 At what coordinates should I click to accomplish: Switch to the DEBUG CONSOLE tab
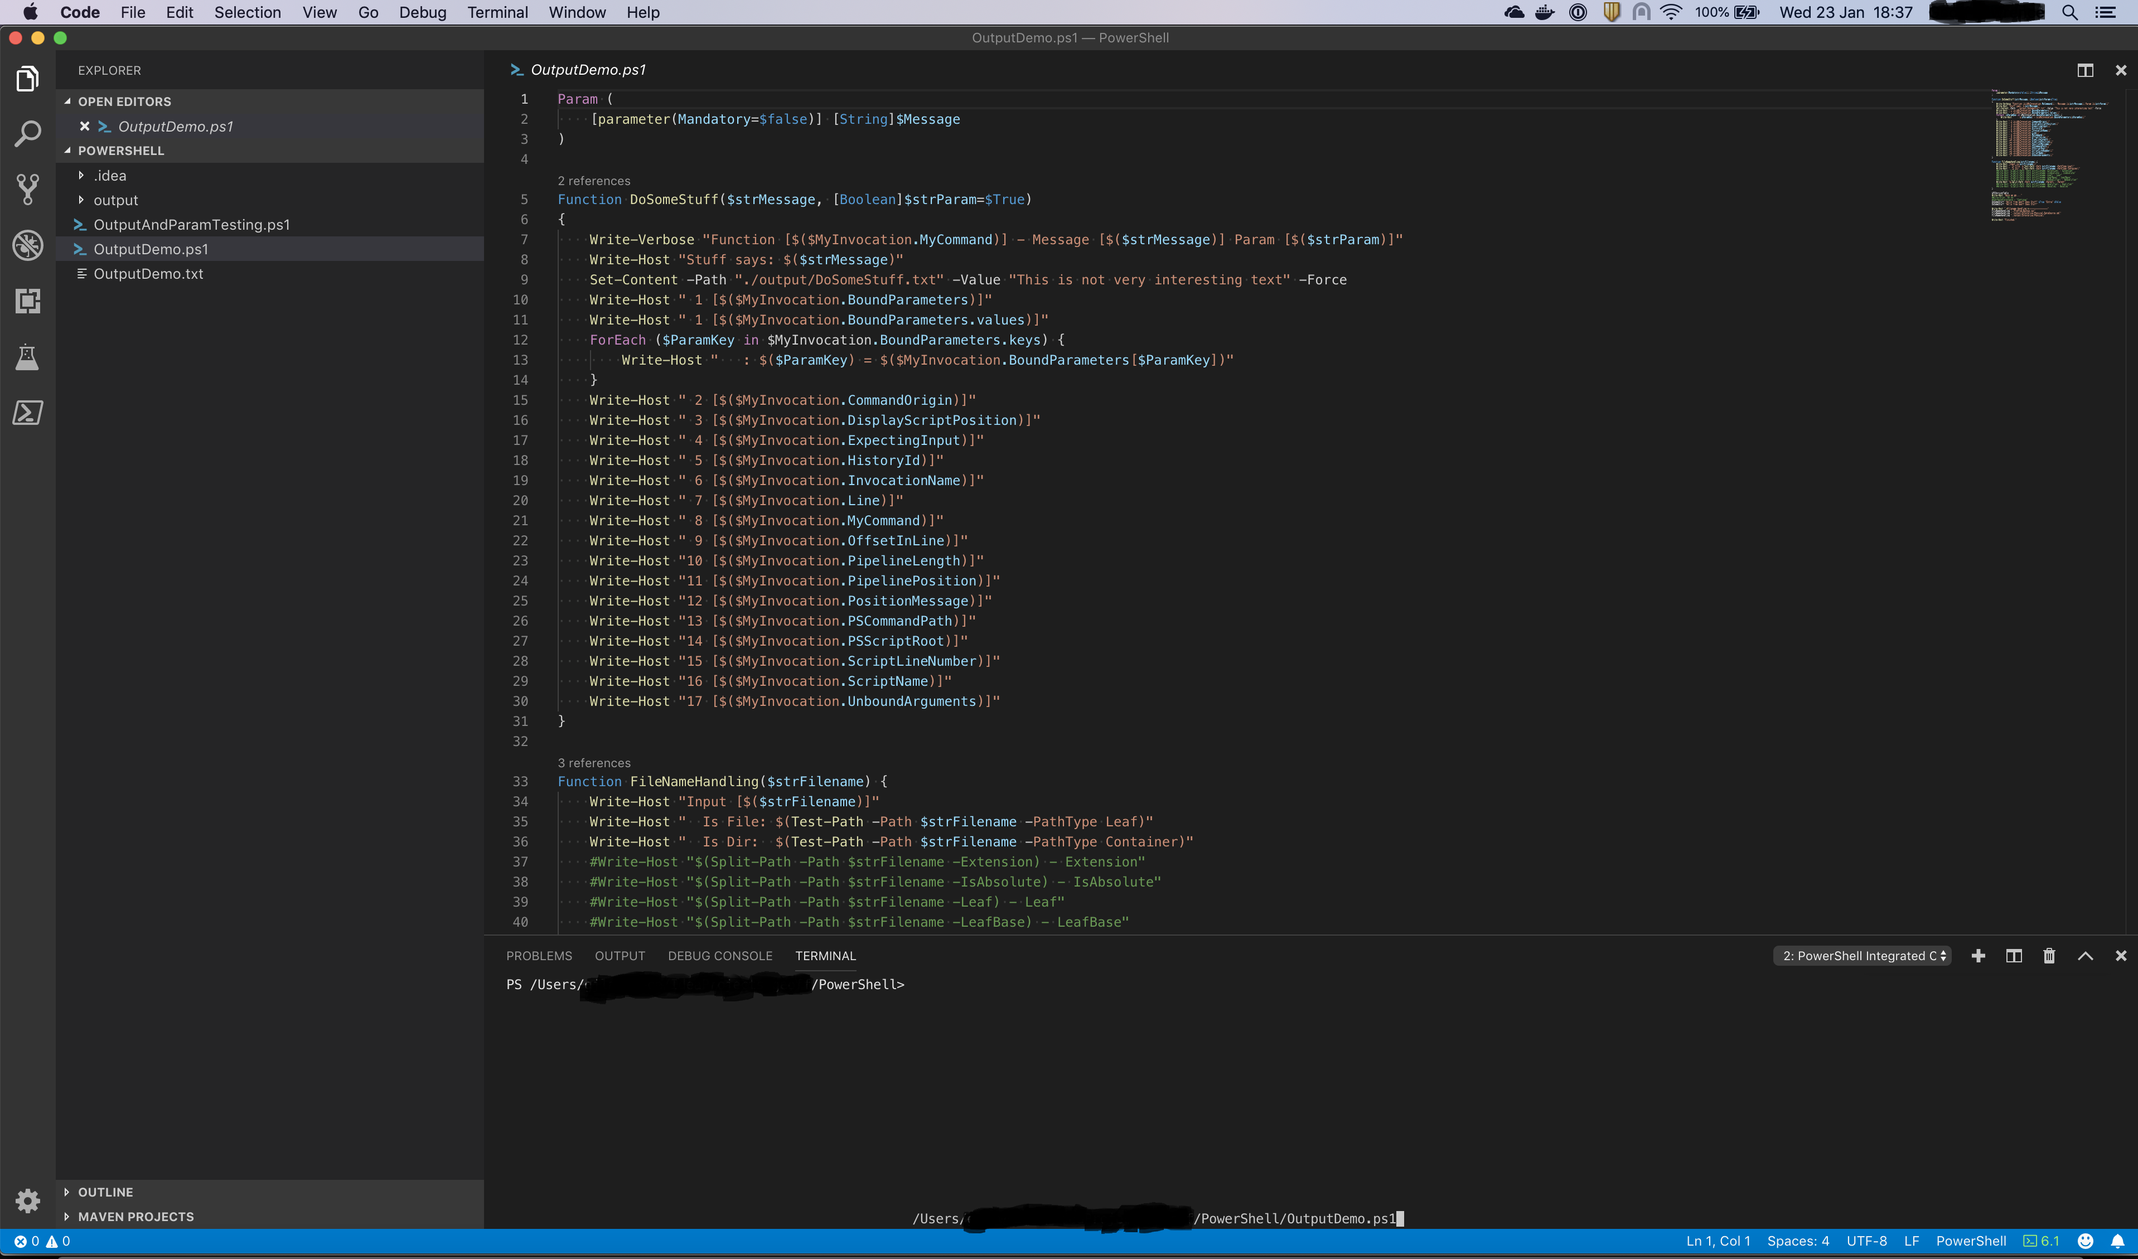719,956
